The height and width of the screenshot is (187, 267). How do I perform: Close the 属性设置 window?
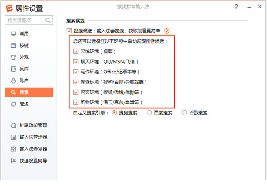click(x=260, y=7)
